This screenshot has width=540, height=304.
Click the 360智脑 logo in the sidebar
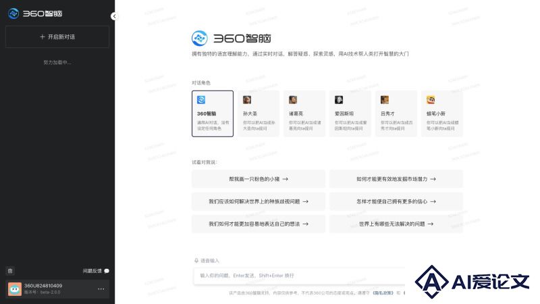pos(35,14)
